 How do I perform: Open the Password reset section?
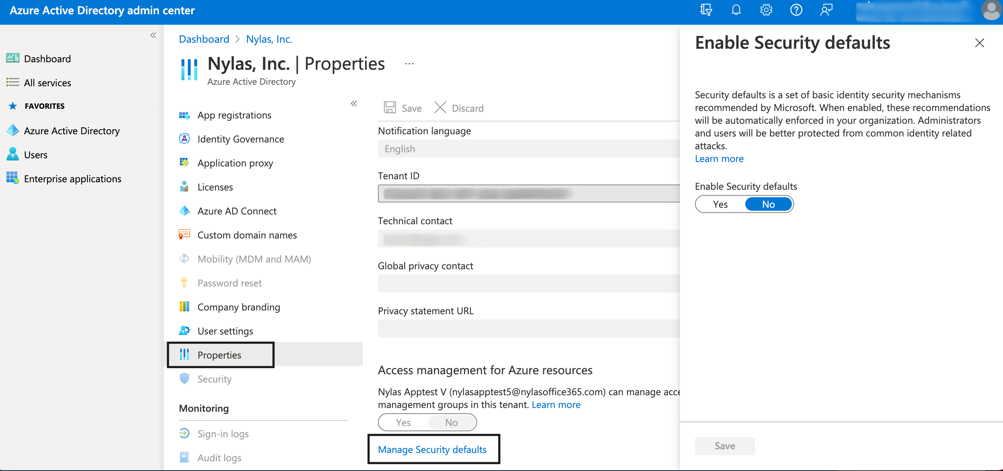pos(229,283)
